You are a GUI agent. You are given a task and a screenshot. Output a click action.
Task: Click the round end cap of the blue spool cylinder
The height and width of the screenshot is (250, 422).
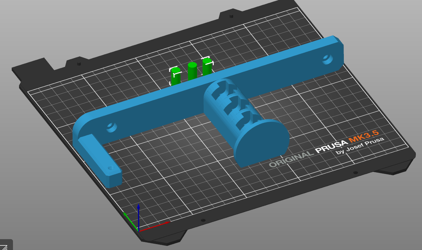coord(261,143)
